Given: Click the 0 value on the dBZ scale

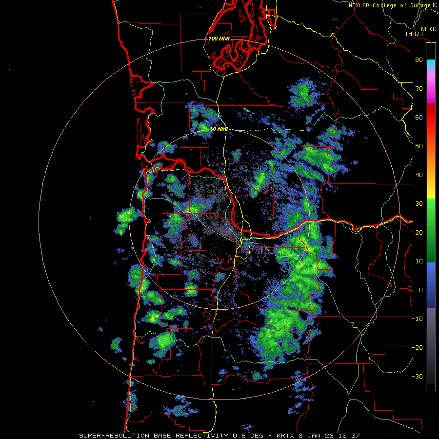Looking at the screenshot, I should [x=421, y=290].
